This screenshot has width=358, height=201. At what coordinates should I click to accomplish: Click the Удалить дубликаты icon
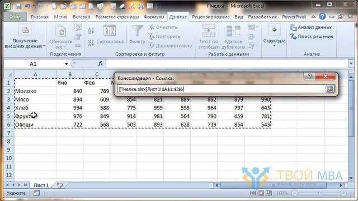233,31
